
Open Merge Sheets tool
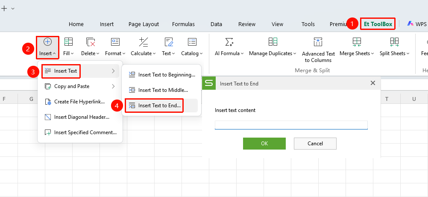pos(357,47)
